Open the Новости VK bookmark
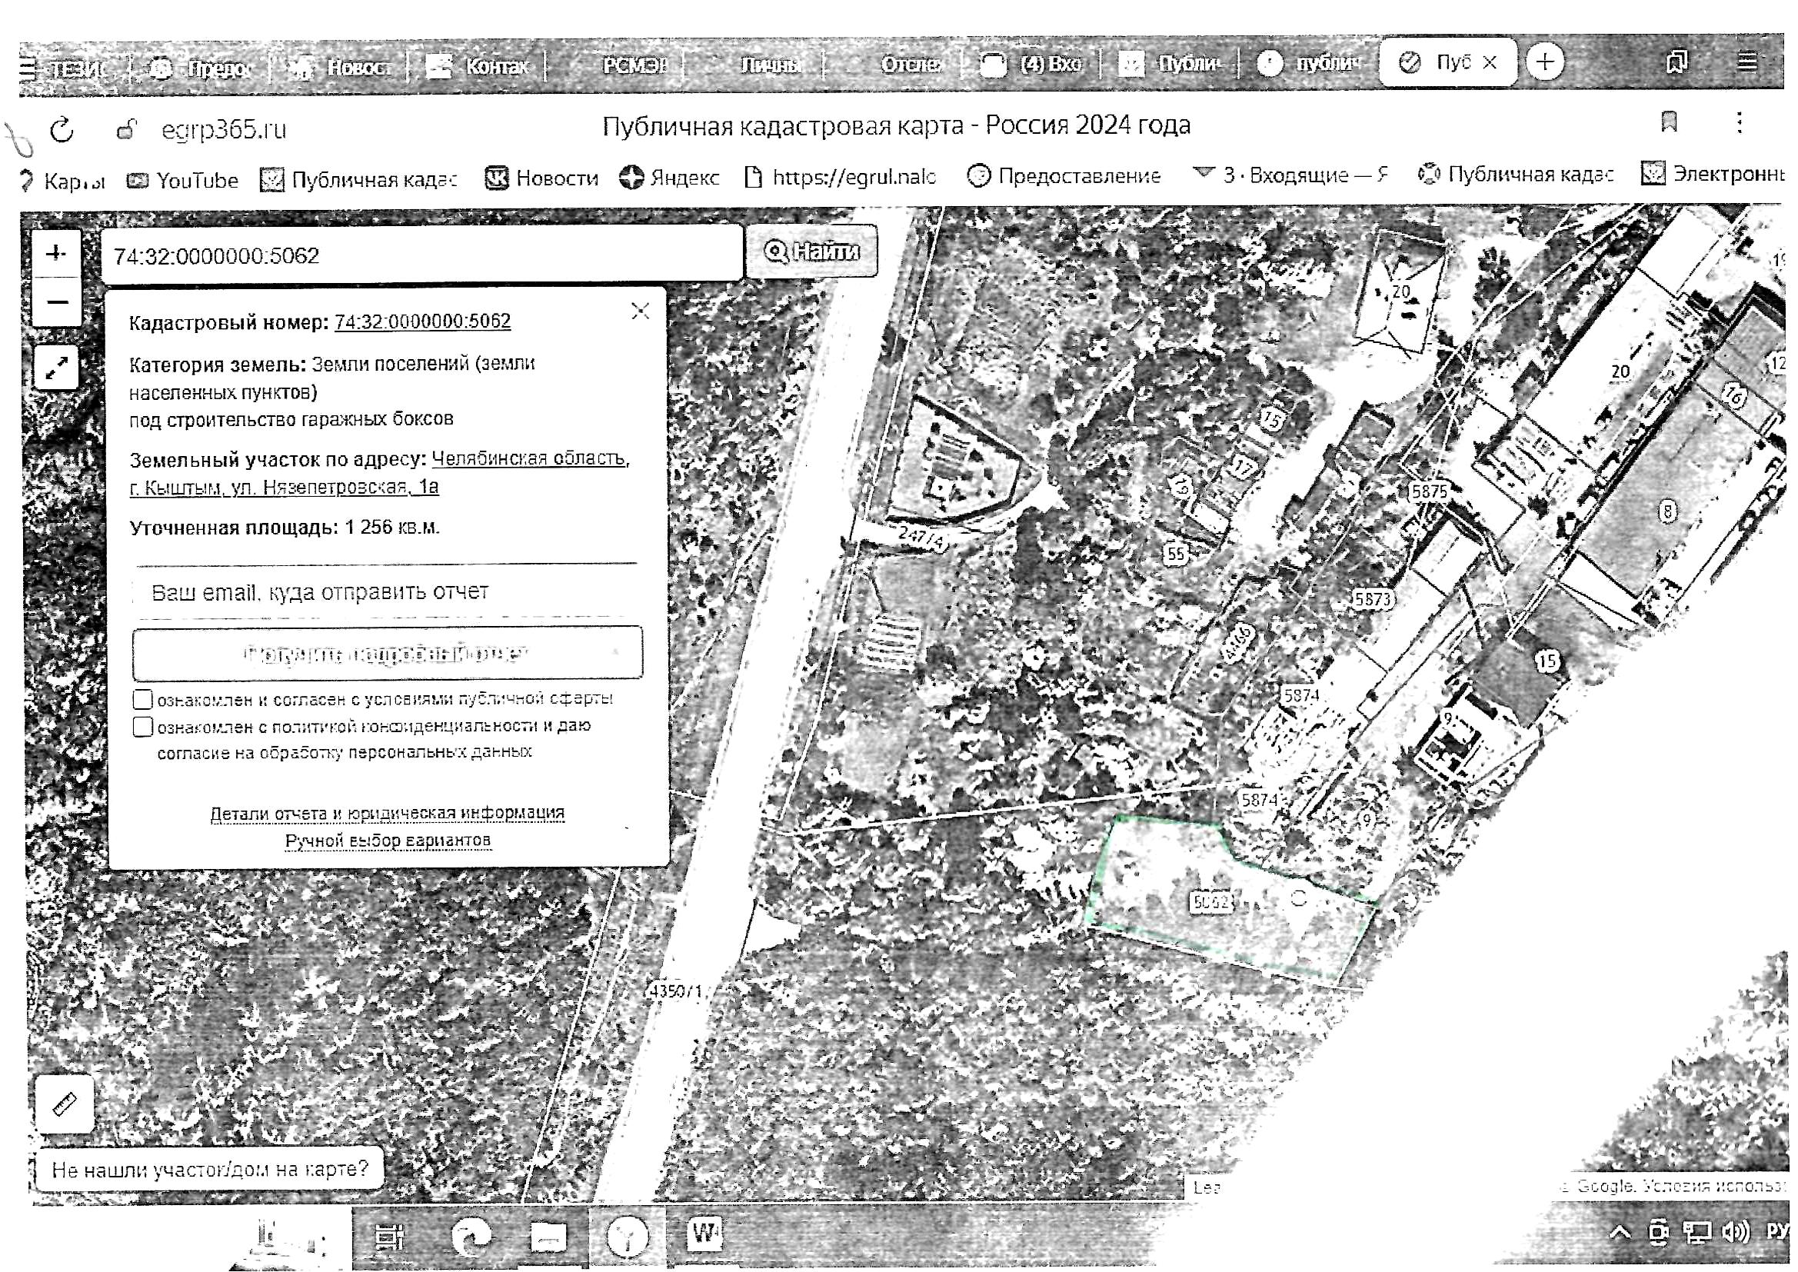 tap(541, 178)
